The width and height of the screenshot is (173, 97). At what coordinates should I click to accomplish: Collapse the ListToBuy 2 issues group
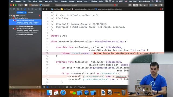tap(10, 16)
